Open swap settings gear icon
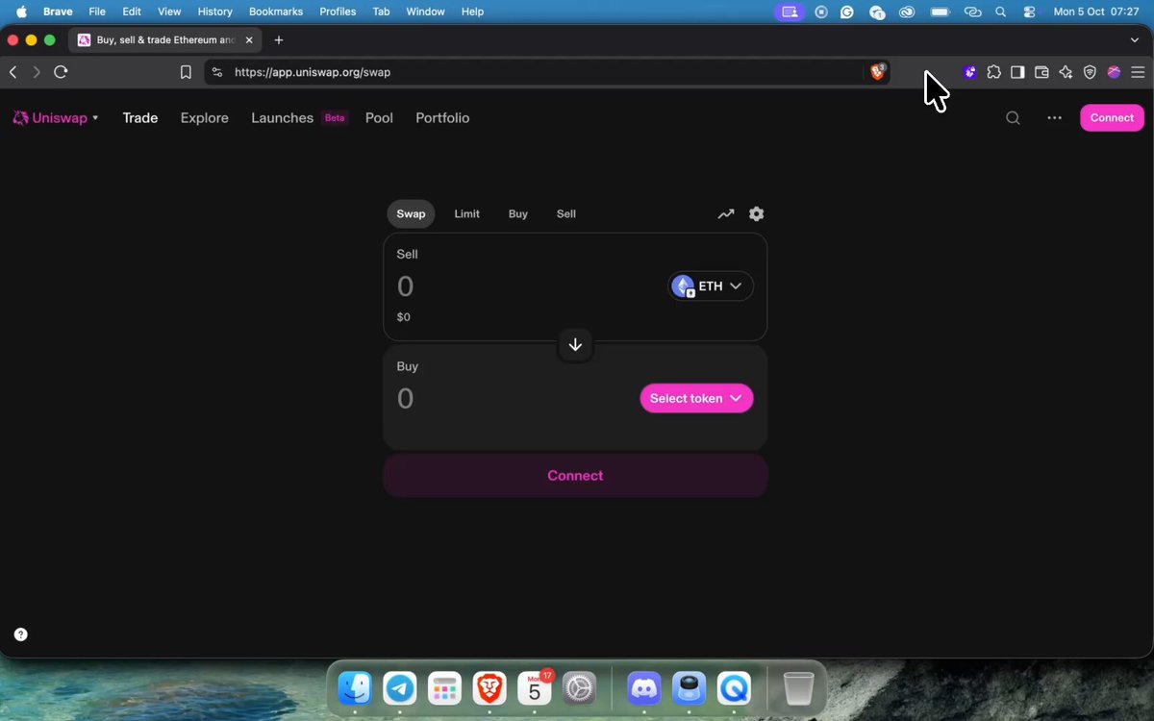The image size is (1154, 721). click(757, 214)
